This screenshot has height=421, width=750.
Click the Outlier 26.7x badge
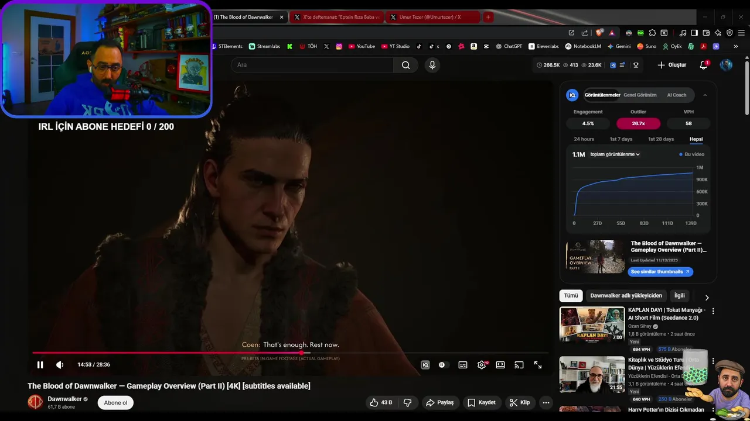point(638,123)
